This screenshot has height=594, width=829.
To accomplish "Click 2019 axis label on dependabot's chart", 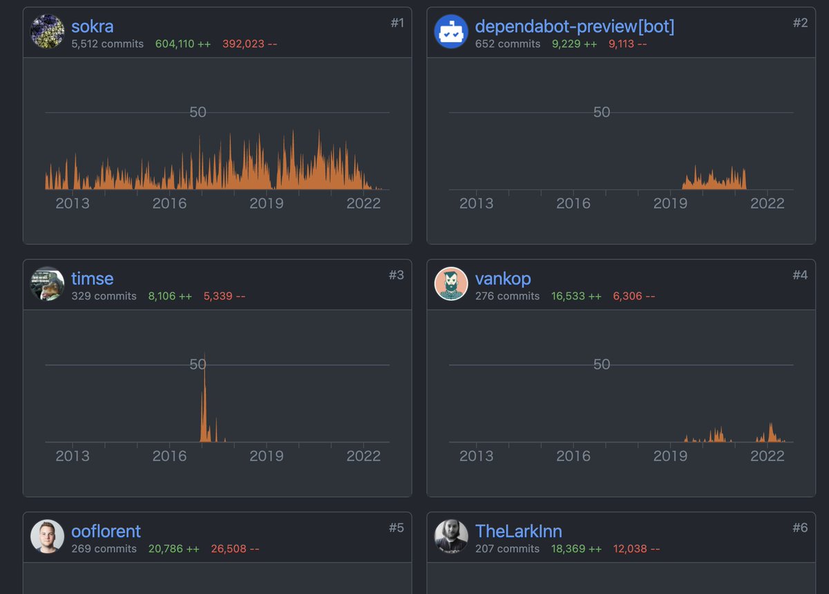I will pos(670,203).
